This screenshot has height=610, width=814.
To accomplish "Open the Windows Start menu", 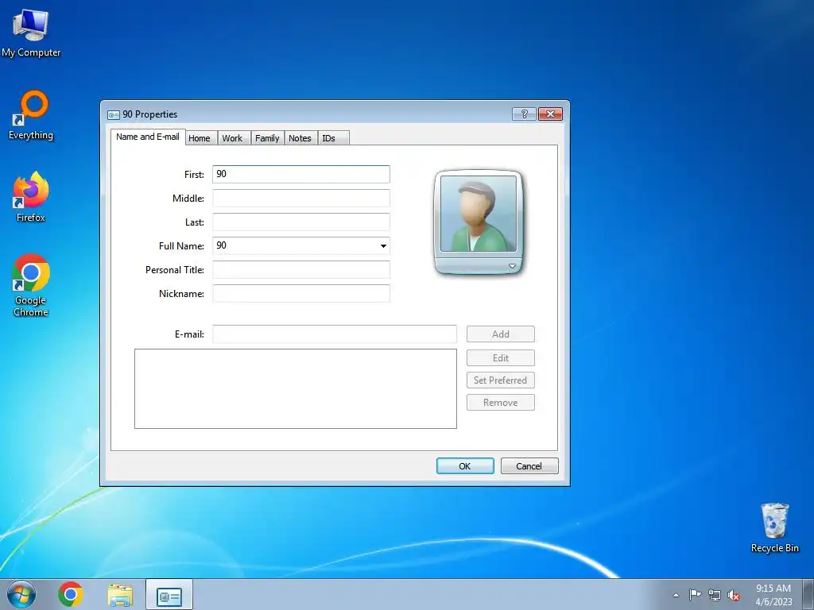I will 21,594.
